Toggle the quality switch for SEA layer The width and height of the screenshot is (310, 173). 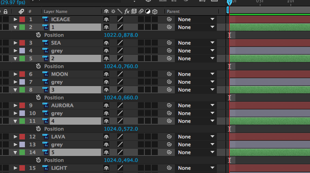pos(120,43)
